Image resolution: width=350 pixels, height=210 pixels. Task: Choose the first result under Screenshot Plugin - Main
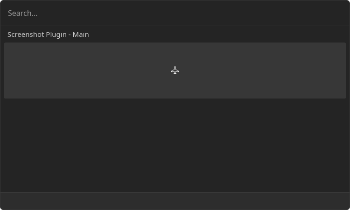tap(175, 70)
